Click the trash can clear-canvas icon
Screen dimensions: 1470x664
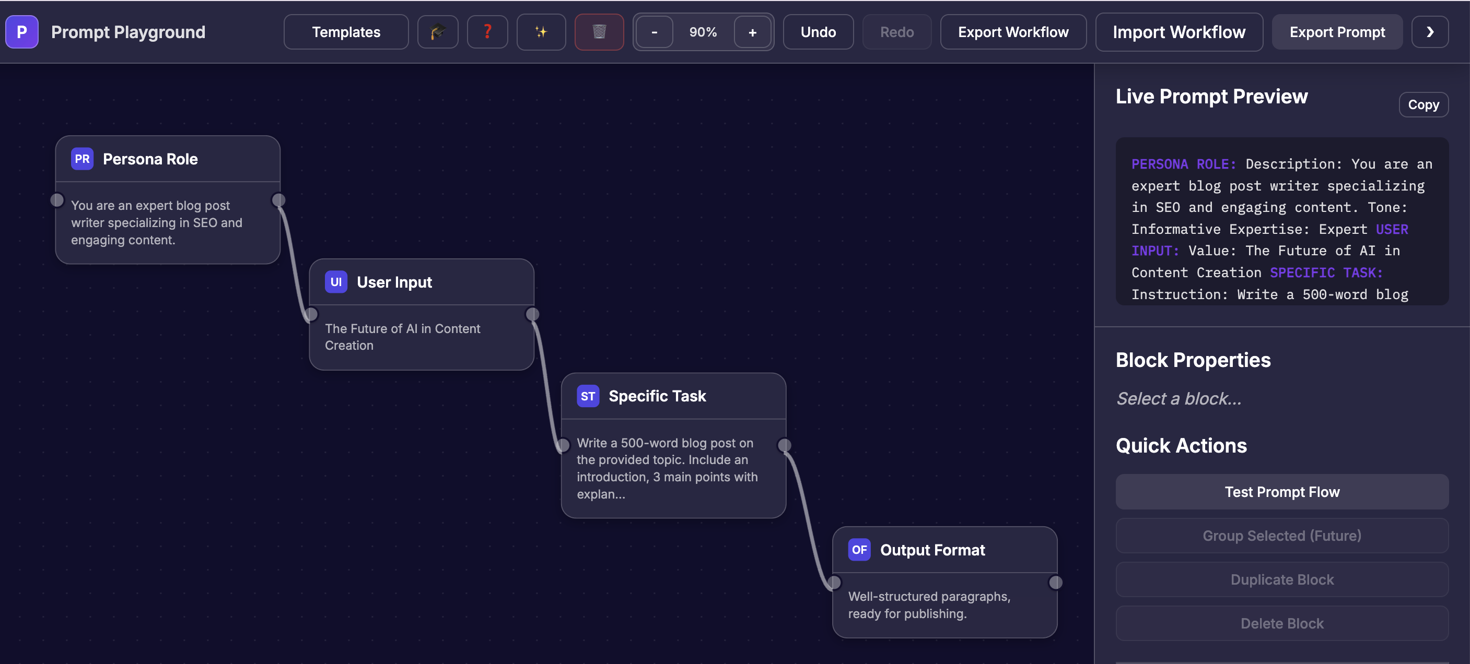point(599,32)
